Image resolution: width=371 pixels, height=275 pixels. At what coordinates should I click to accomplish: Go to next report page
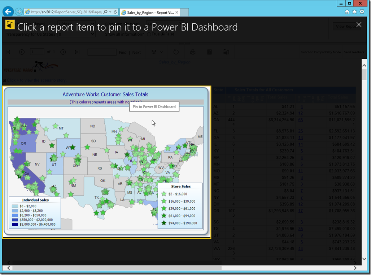point(63,52)
